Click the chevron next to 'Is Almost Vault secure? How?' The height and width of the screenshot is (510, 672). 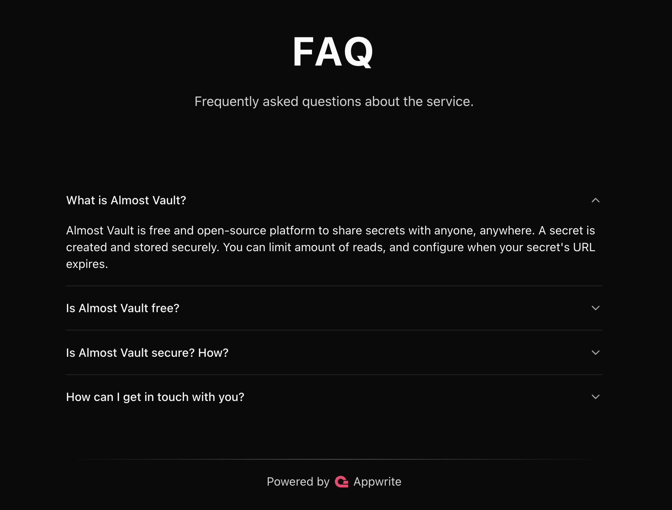(596, 353)
